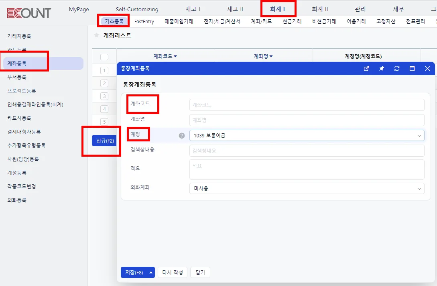Viewport: 437px width, 286px height.
Task: Open 결제대행사등록 in the sidebar
Action: click(x=24, y=132)
